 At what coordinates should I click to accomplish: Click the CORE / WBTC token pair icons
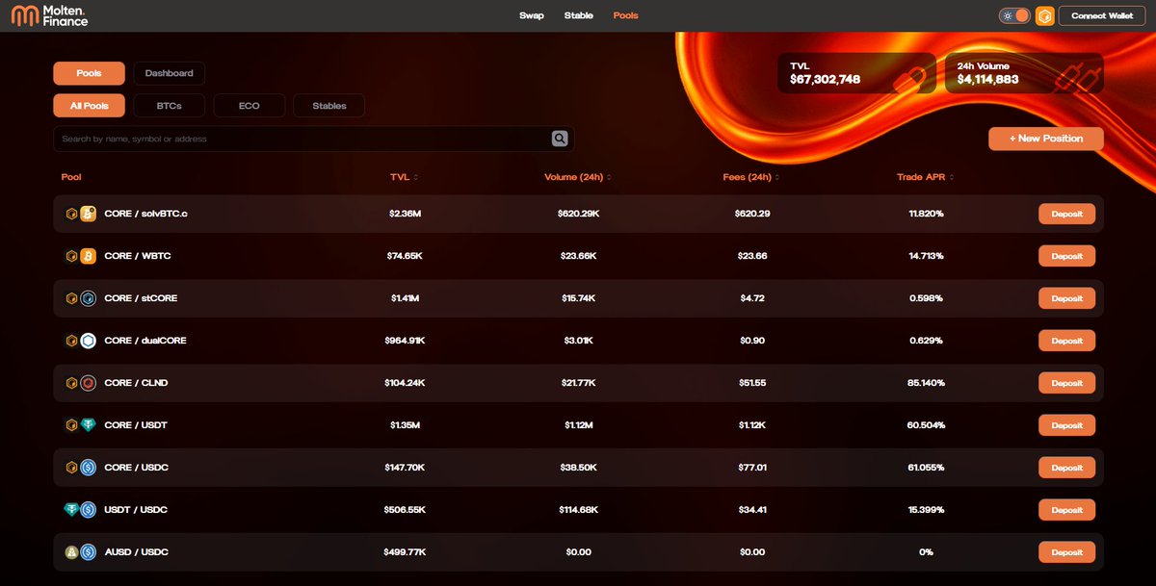click(x=80, y=256)
